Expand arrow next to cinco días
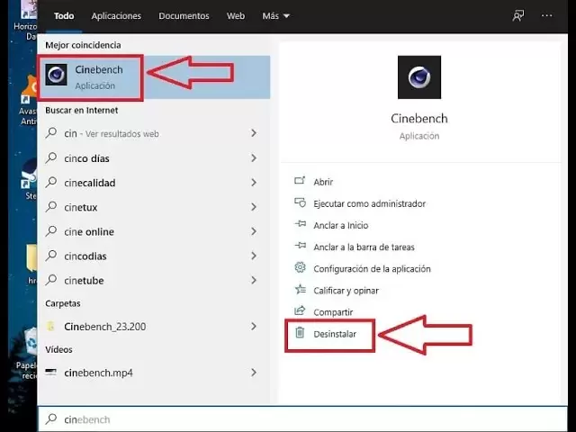Screen dimensions: 576x432 [254, 158]
